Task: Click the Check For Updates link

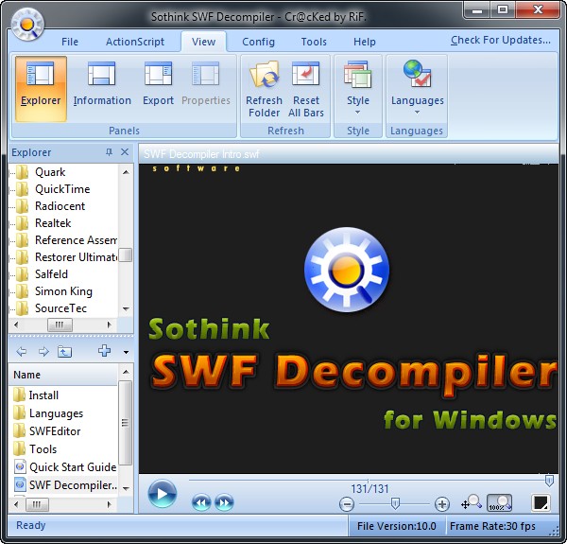Action: point(500,41)
